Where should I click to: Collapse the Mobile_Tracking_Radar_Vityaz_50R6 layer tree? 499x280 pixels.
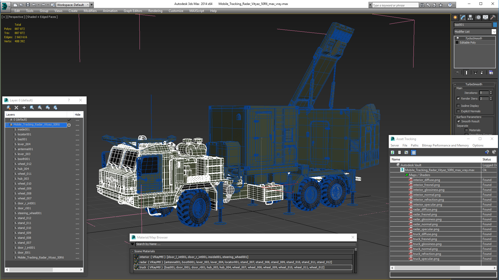(x=7, y=125)
